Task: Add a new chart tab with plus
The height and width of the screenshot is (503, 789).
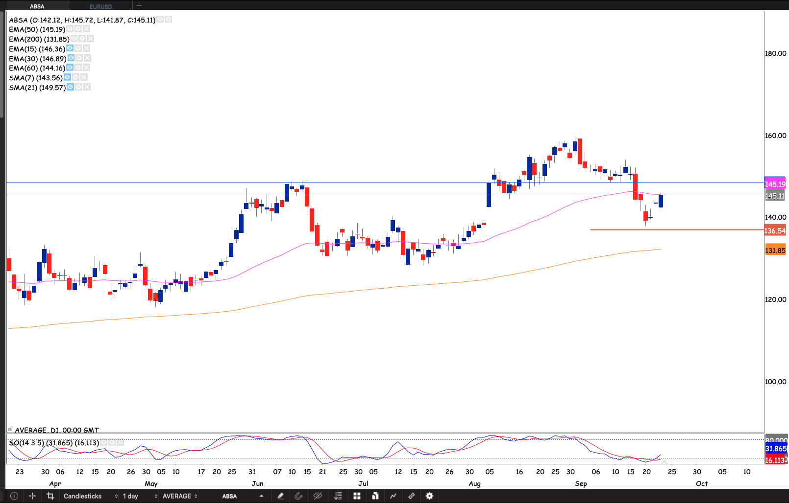Action: coord(139,6)
